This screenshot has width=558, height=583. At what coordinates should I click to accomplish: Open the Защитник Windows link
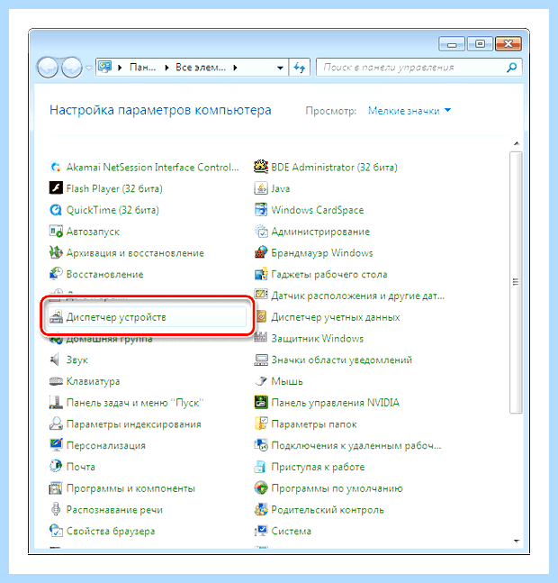click(x=317, y=338)
